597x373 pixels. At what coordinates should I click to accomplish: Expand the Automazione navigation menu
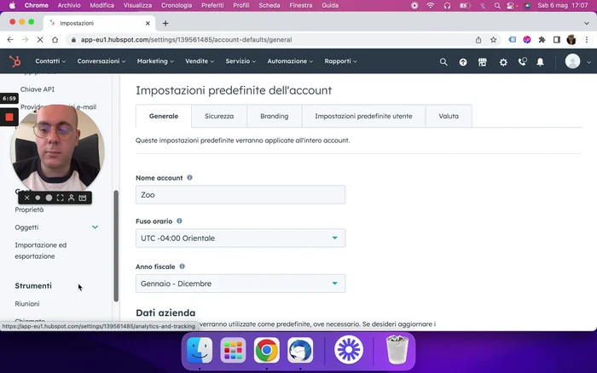click(x=290, y=61)
